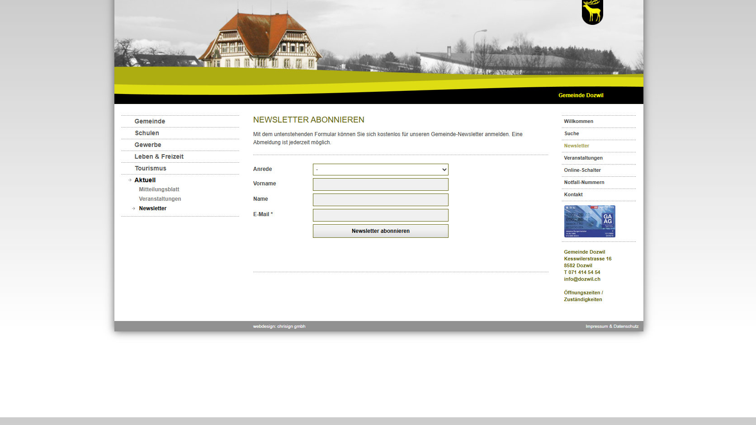This screenshot has width=756, height=425.
Task: Select Veranstaltungen under Aktuell
Action: coord(160,199)
